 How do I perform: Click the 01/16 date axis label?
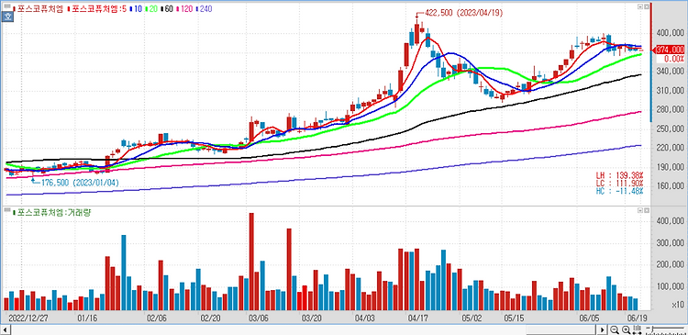[x=86, y=318]
